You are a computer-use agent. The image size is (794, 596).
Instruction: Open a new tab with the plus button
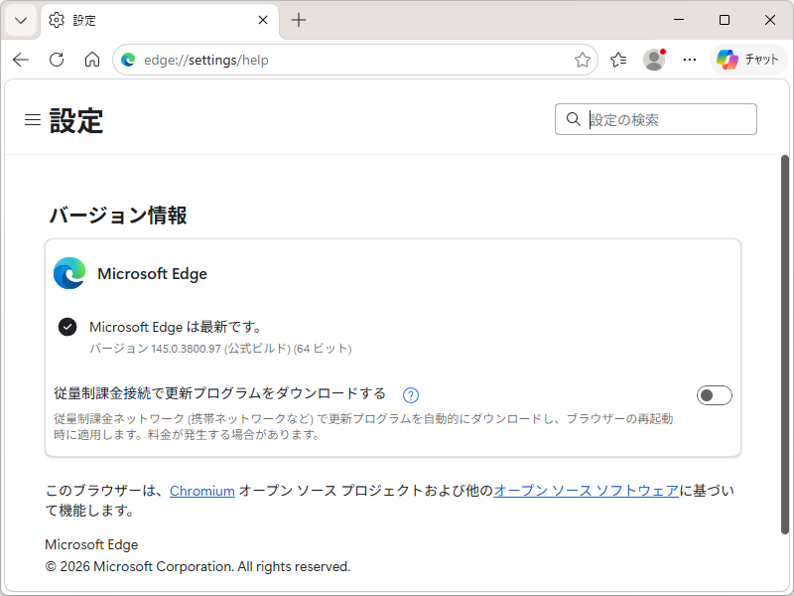coord(299,20)
